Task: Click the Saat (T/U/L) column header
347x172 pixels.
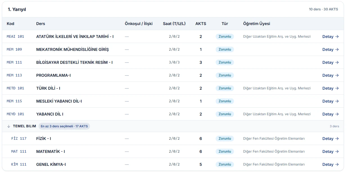Action: [174, 24]
